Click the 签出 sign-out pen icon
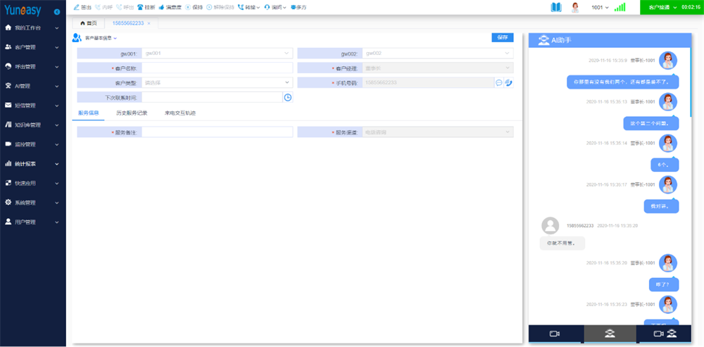704x347 pixels. (x=76, y=7)
